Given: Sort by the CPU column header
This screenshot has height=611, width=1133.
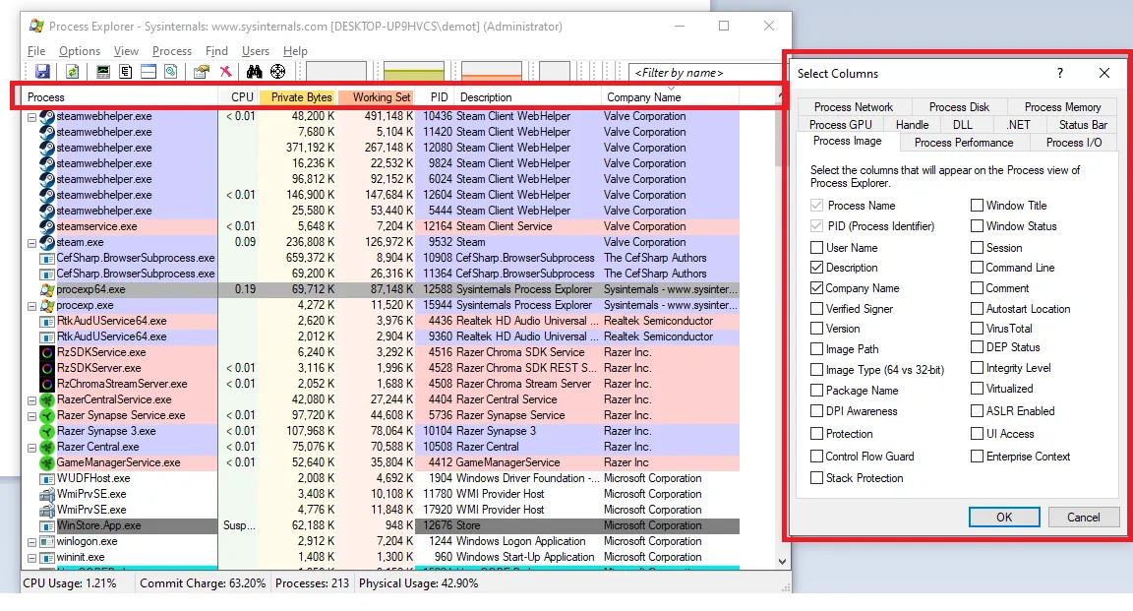Looking at the screenshot, I should (x=238, y=96).
